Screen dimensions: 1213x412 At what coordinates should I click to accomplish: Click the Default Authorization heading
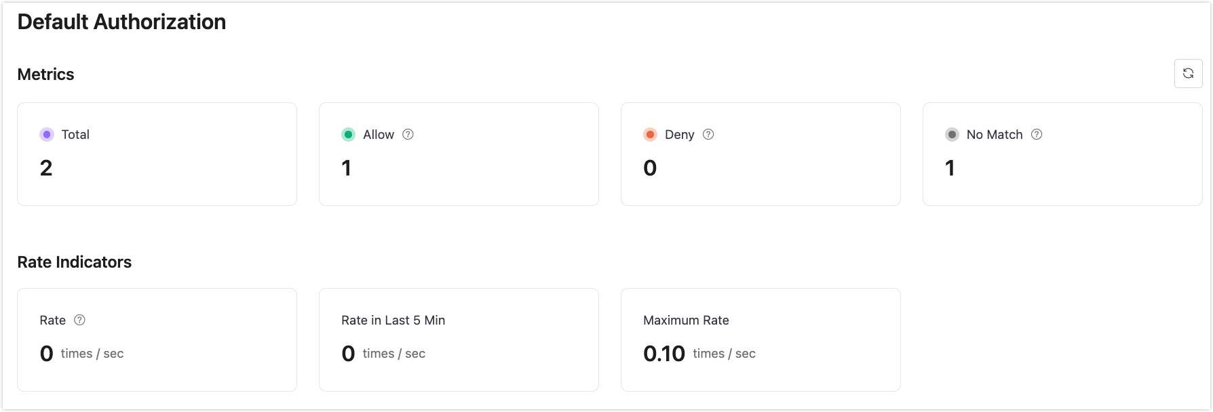[x=121, y=22]
